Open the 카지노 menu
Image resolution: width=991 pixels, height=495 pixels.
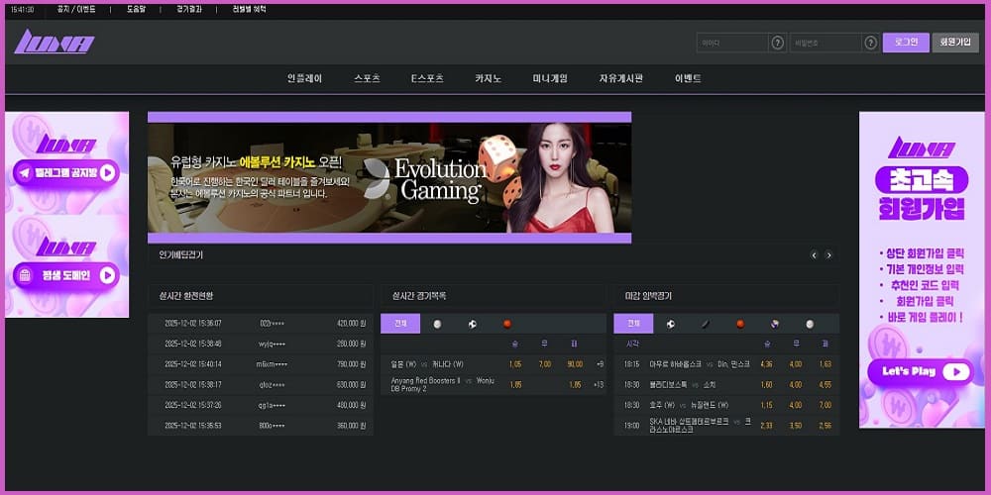(x=488, y=78)
